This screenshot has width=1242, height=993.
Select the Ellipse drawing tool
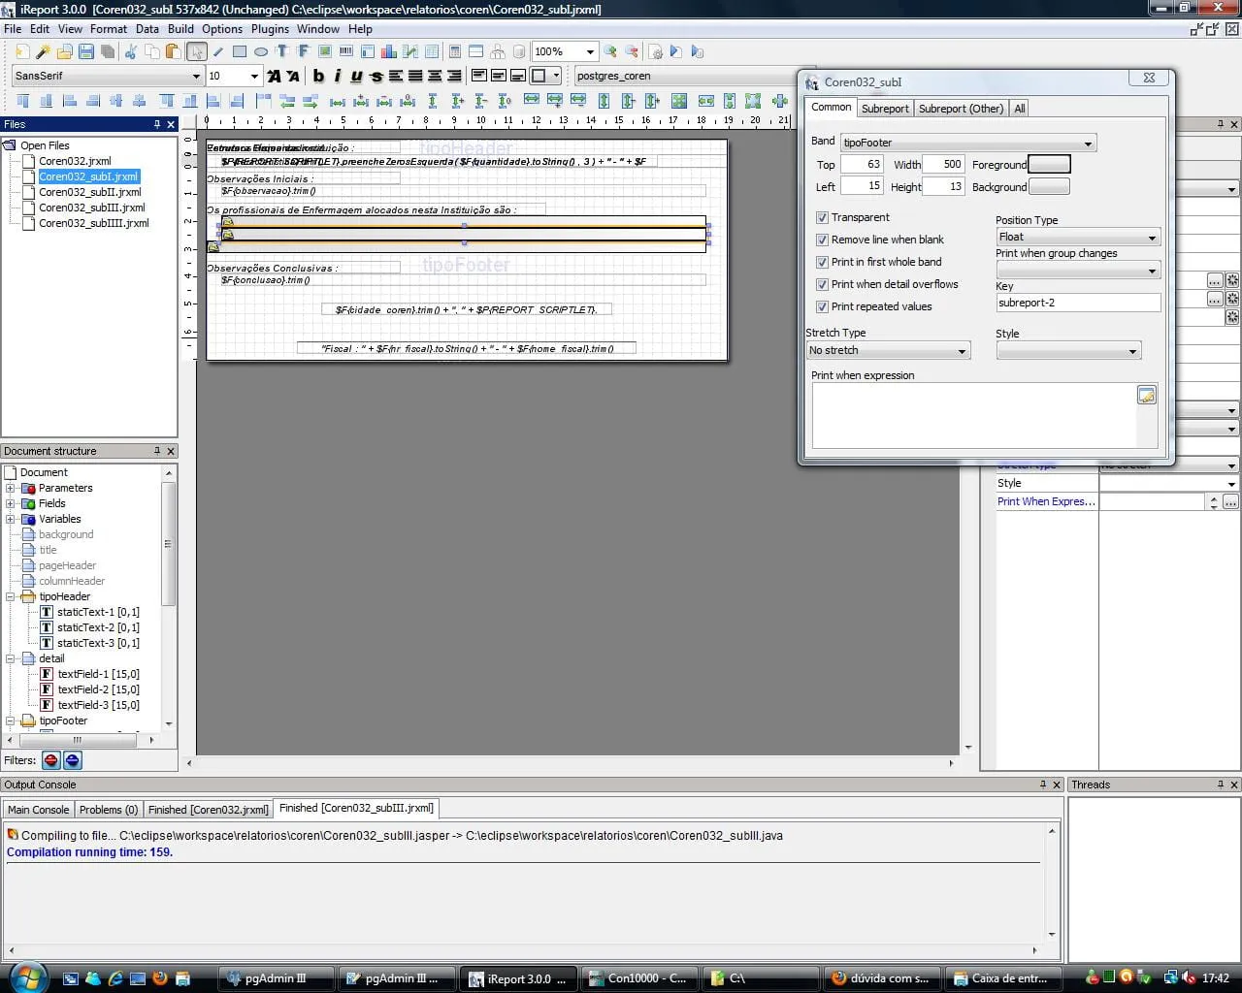pos(261,51)
